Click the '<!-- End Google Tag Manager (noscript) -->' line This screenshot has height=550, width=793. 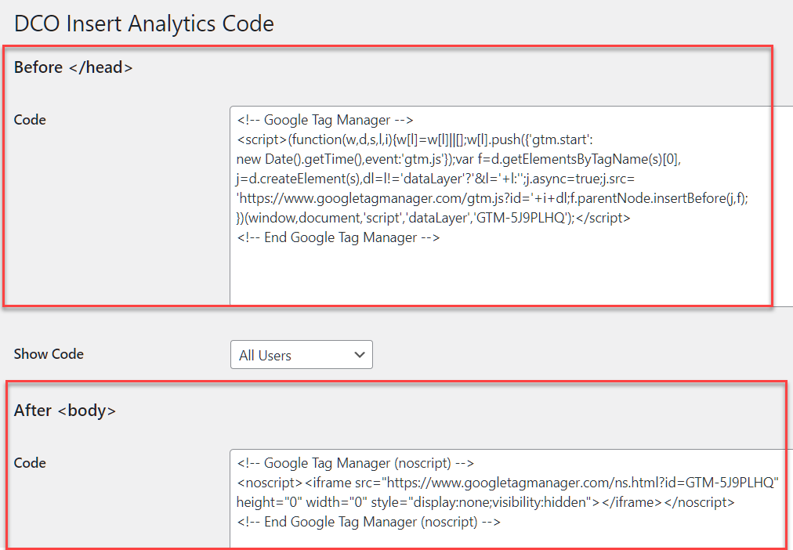pyautogui.click(x=369, y=523)
